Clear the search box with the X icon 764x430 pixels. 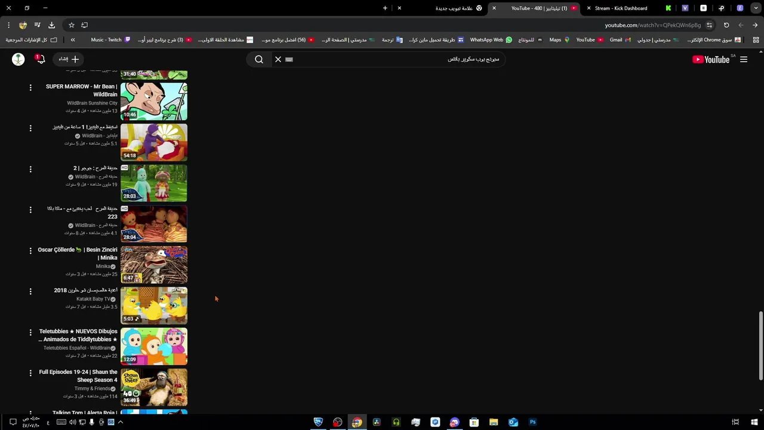[278, 59]
